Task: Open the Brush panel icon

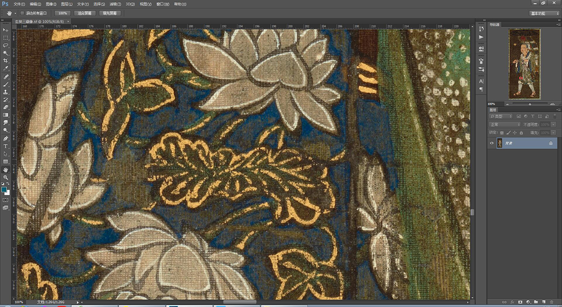Action: (x=481, y=60)
